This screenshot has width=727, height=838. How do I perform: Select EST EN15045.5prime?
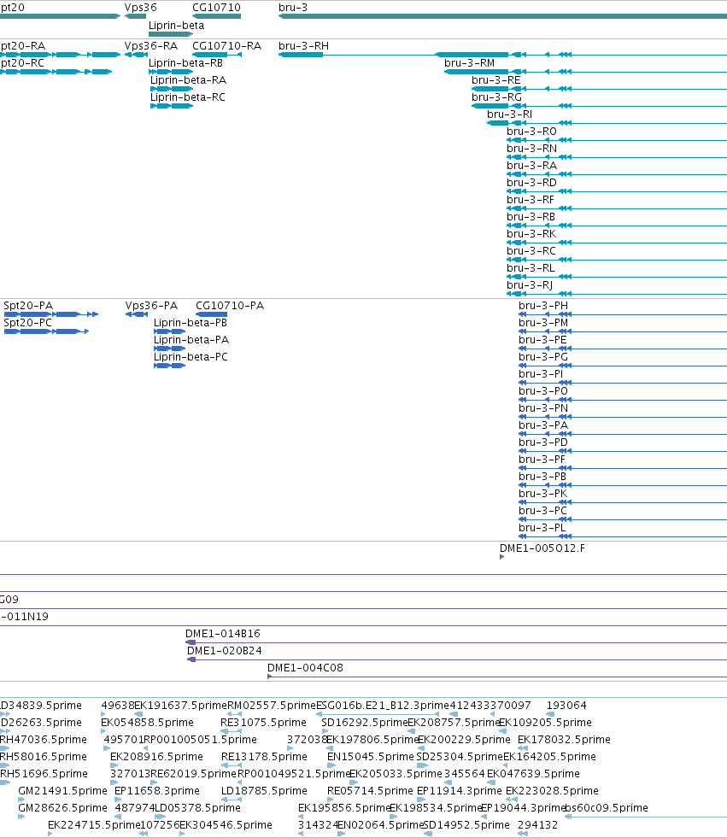click(x=371, y=757)
